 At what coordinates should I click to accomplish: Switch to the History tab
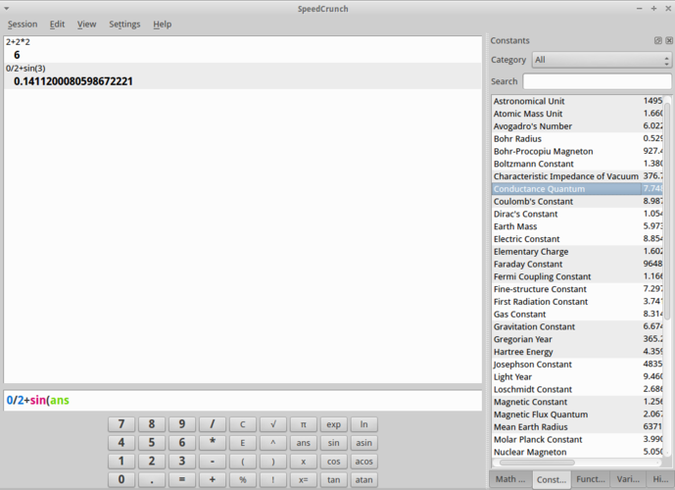click(660, 479)
